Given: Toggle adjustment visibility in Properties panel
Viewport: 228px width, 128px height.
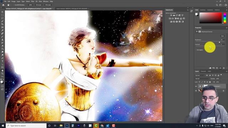Looking at the screenshot, I should pyautogui.click(x=221, y=68).
